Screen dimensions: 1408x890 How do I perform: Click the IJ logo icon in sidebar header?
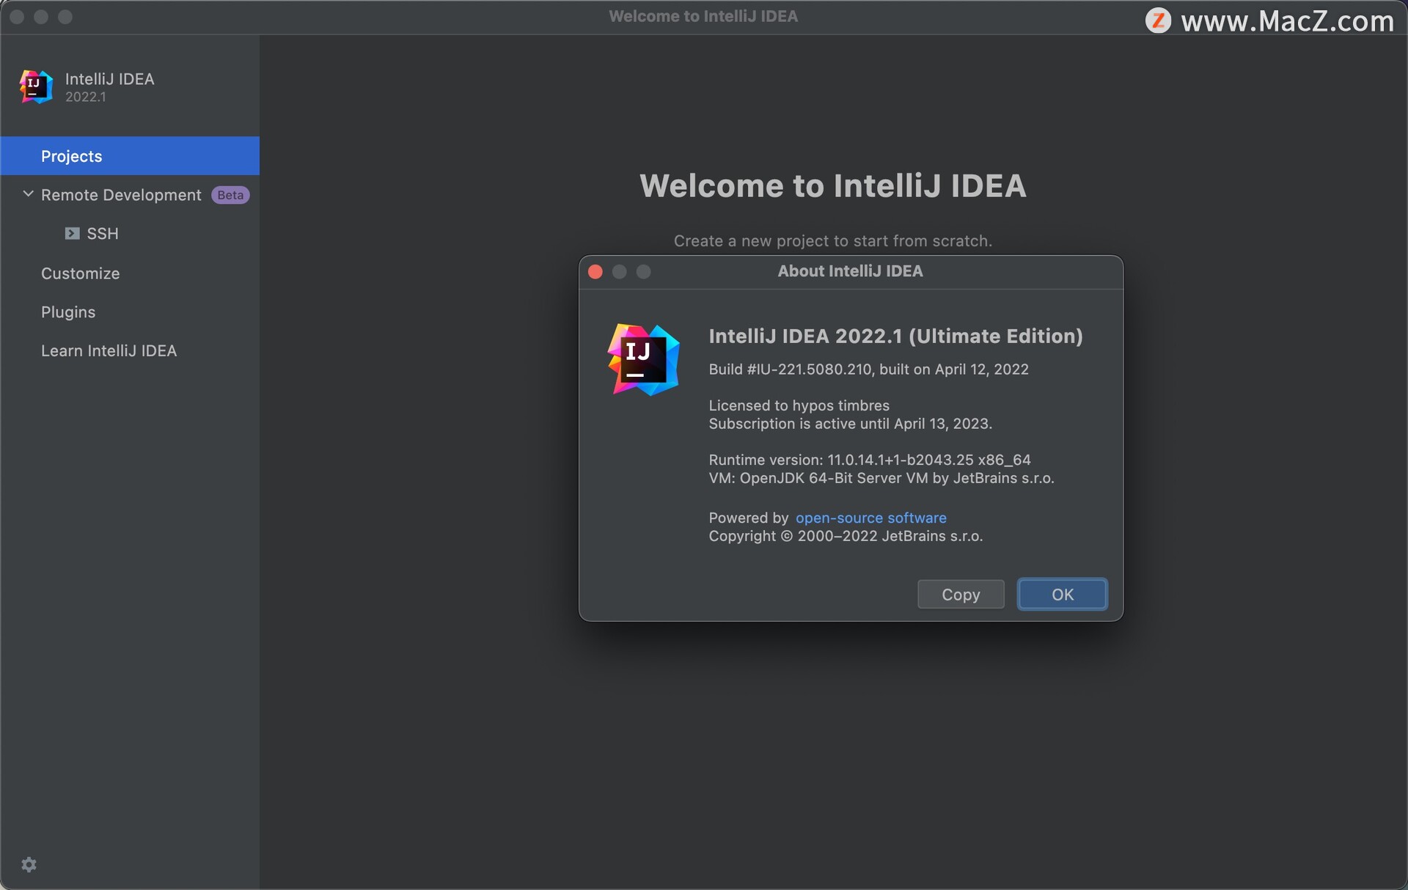pos(36,86)
